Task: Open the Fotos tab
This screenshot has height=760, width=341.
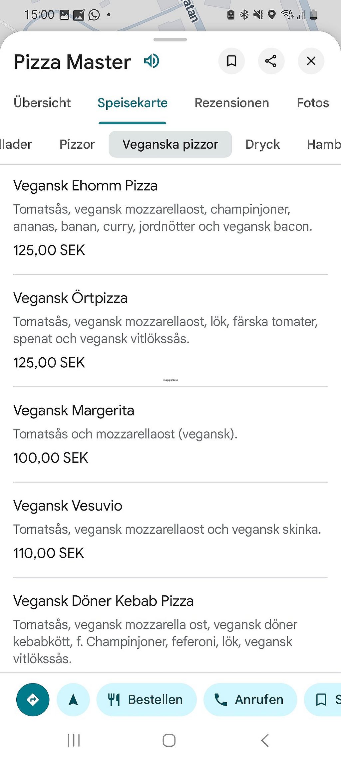Action: 313,103
